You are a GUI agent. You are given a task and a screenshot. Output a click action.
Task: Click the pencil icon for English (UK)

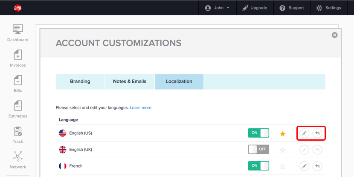(304, 150)
